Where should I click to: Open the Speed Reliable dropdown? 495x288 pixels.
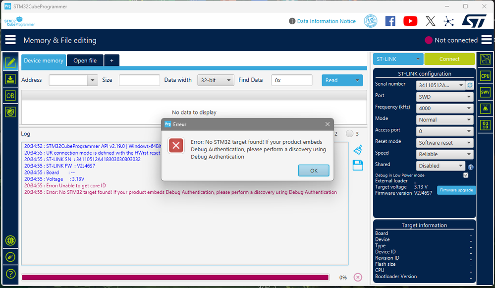click(x=444, y=154)
